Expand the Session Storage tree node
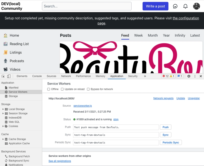Viewport: 204px width, 166px height. 3,113
